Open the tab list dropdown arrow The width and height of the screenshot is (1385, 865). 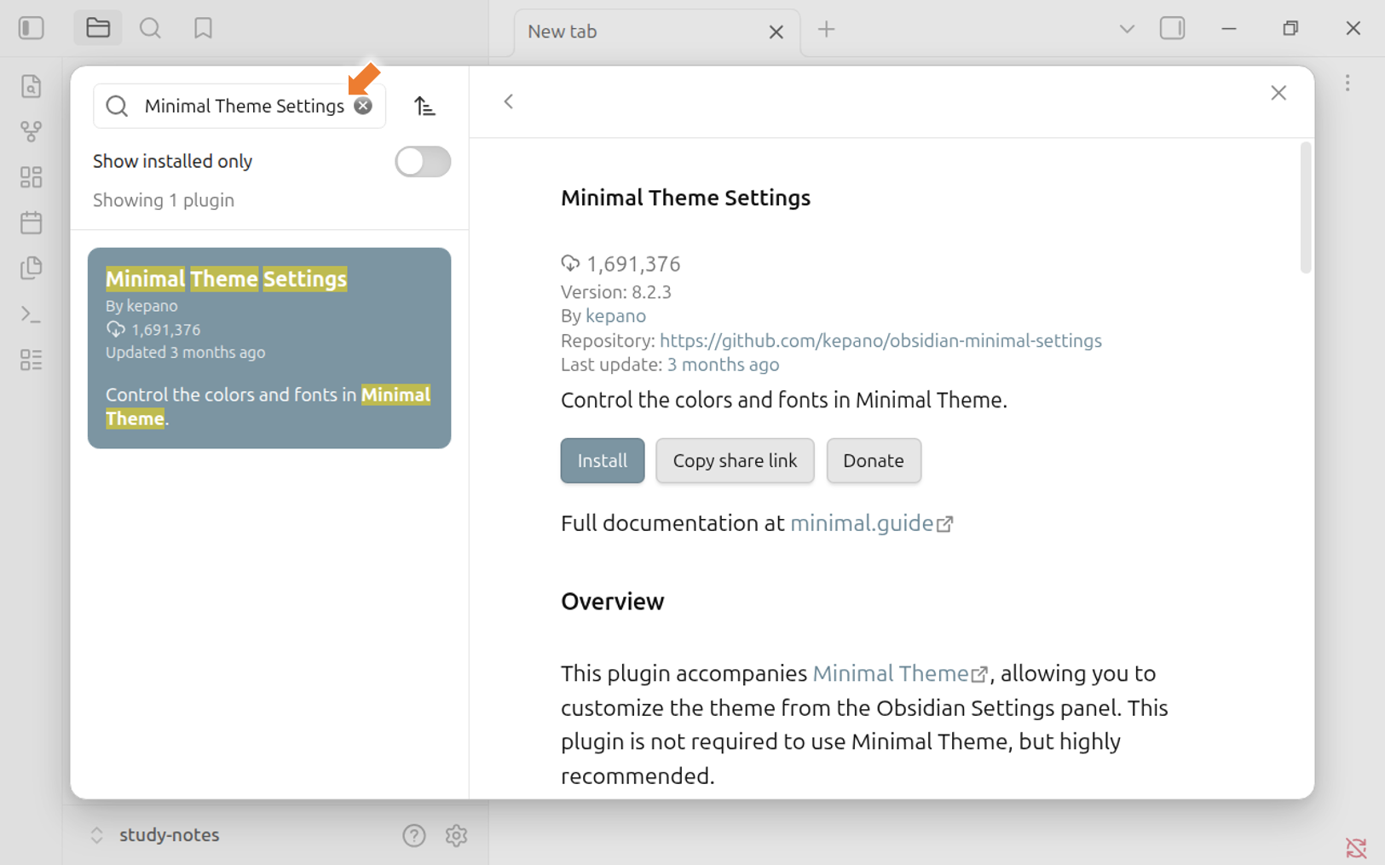(1127, 29)
